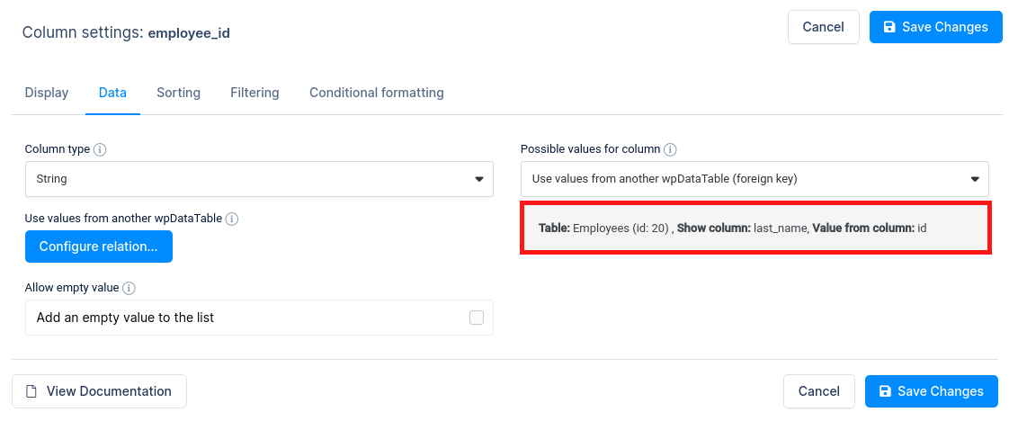Click info icon next to Use values from another wpDataTable
1009x421 pixels.
pyautogui.click(x=232, y=219)
